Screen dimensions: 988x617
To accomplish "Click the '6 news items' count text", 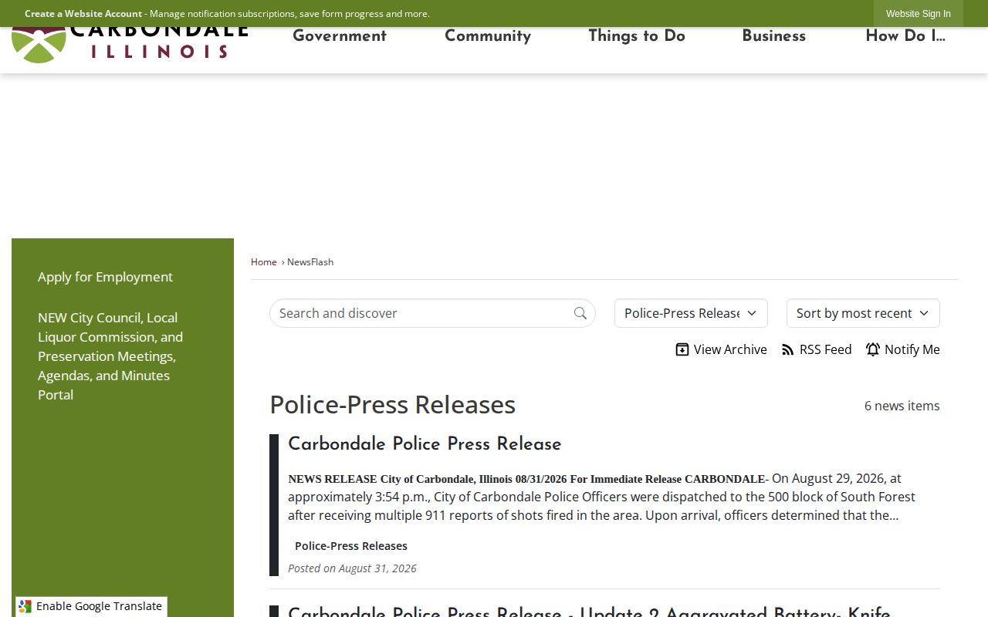I will coord(902,406).
